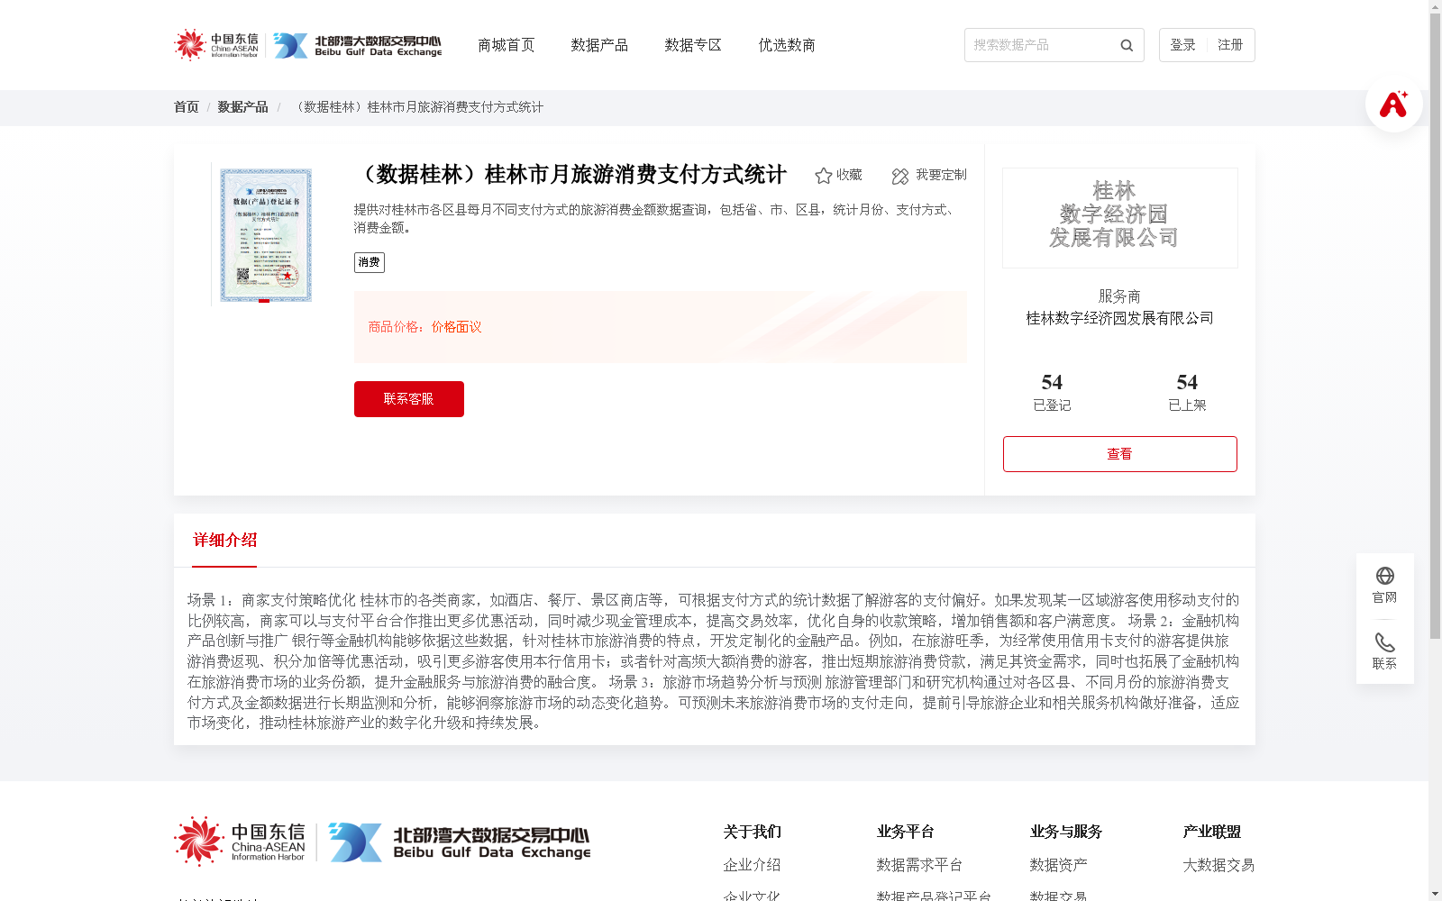
Task: Open the data product certificate thumbnail
Action: point(266,235)
